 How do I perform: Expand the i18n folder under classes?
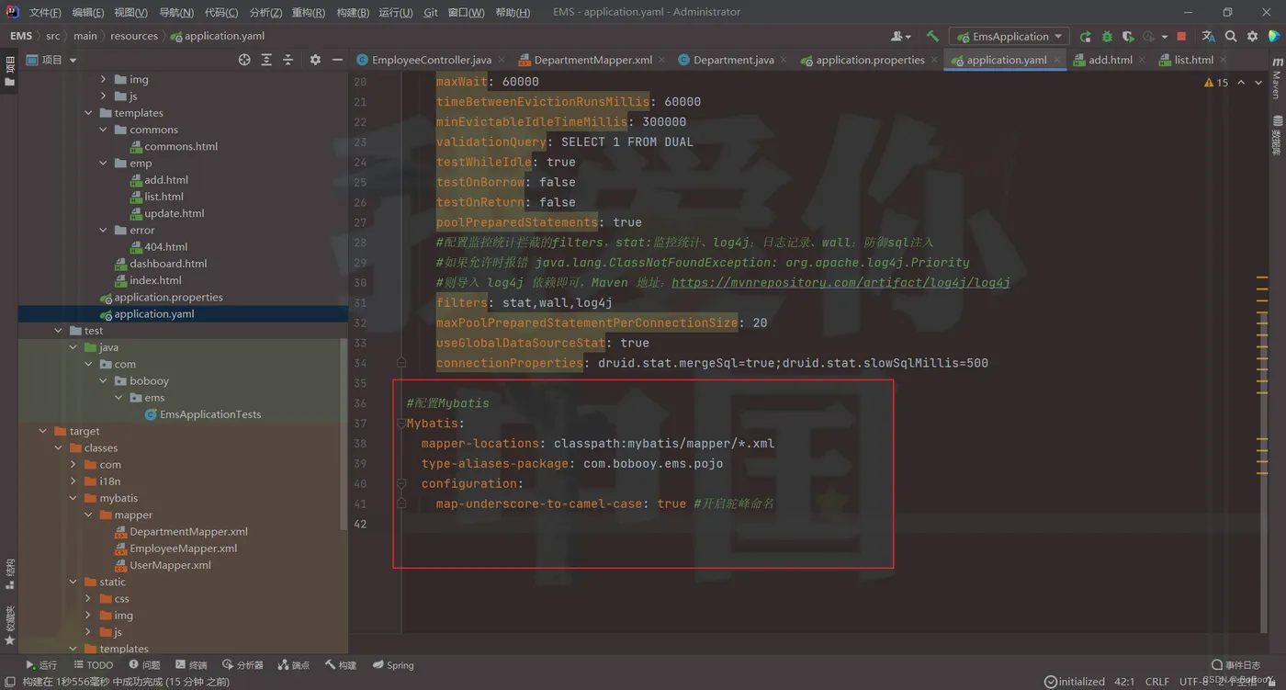(73, 481)
